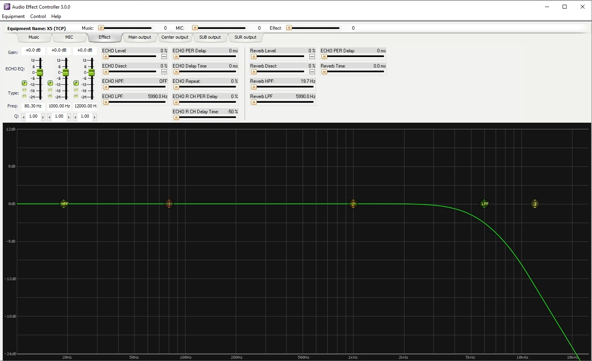Open the Center output tab
This screenshot has width=592, height=361.
(x=175, y=37)
